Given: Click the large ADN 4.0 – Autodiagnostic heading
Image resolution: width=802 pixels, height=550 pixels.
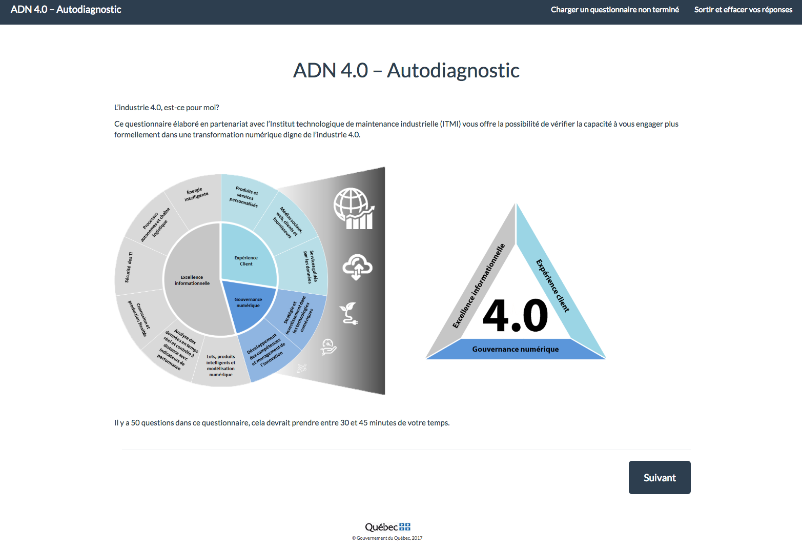Looking at the screenshot, I should click(406, 70).
